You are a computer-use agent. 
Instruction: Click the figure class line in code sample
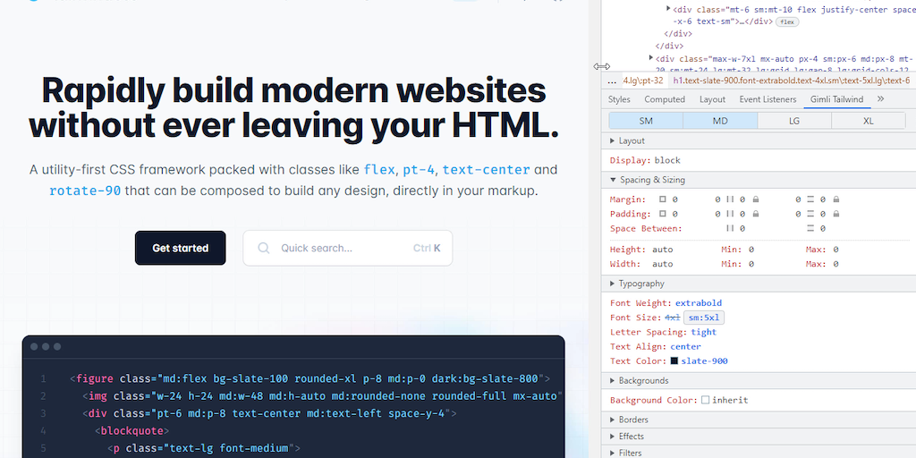tap(310, 378)
